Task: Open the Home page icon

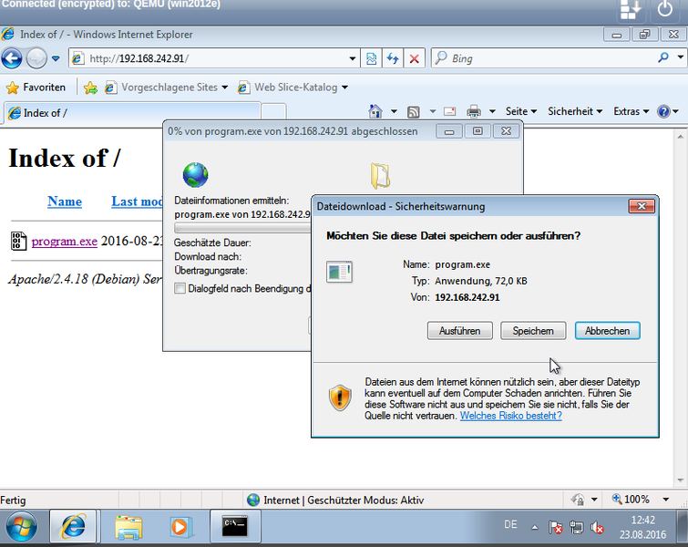Action: click(x=375, y=111)
